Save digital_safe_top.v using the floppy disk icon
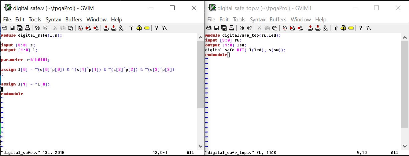409x156 pixels. pos(217,28)
